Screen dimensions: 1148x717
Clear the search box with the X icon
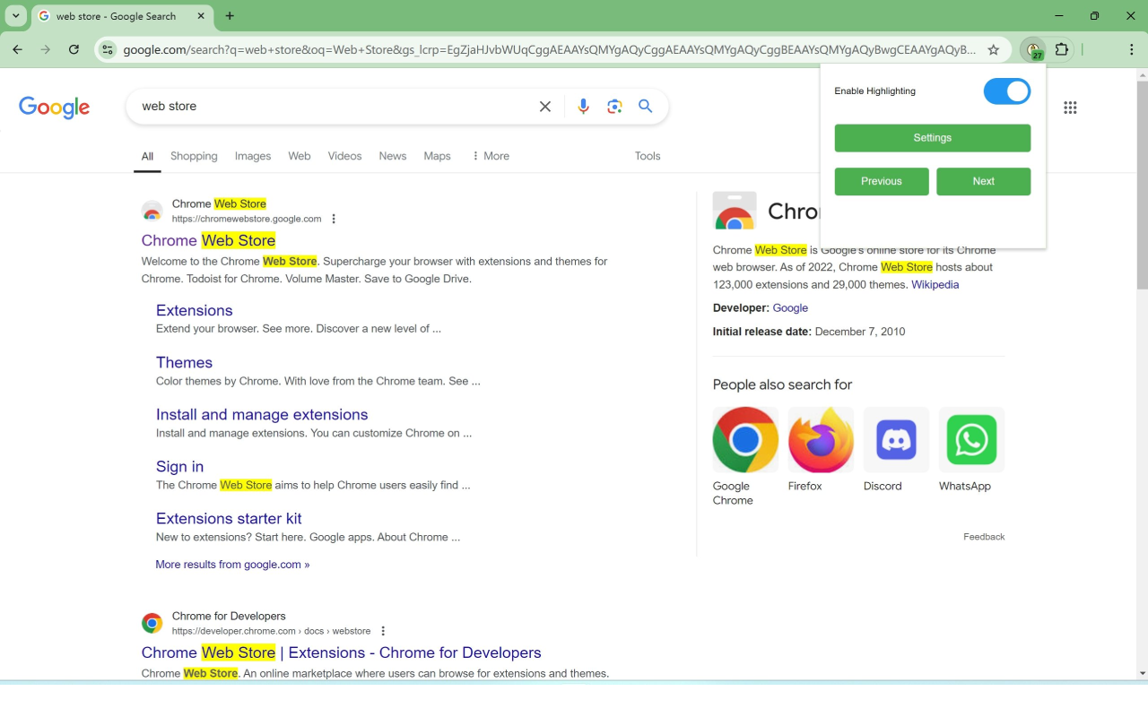coord(544,107)
